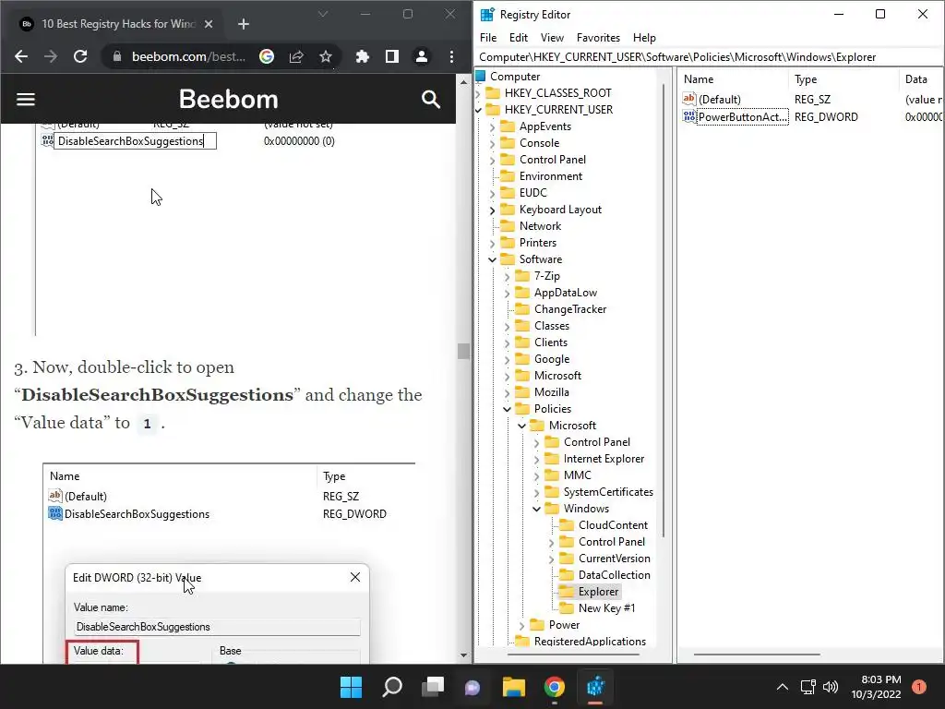
Task: Open Help menu in Registry Editor
Action: click(644, 37)
